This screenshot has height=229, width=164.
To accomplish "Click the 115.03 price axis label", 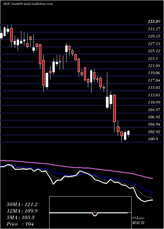I will (x=154, y=88).
